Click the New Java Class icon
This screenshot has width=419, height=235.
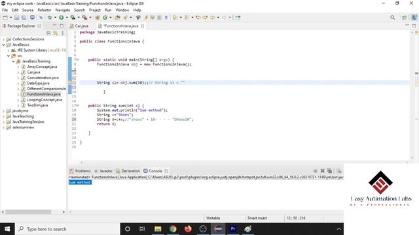105,18
